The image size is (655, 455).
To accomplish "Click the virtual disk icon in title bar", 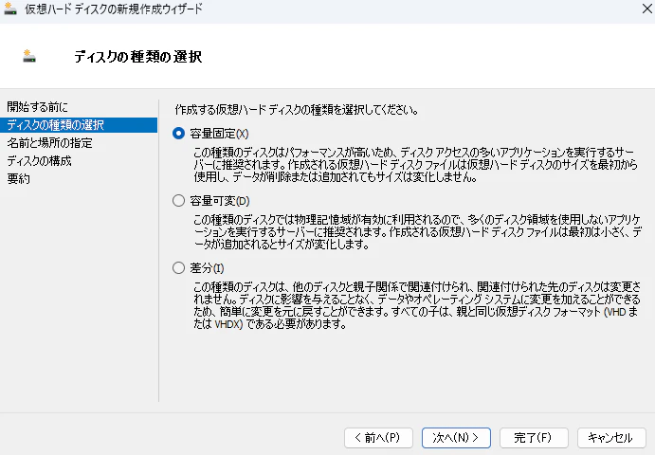I will pyautogui.click(x=10, y=9).
